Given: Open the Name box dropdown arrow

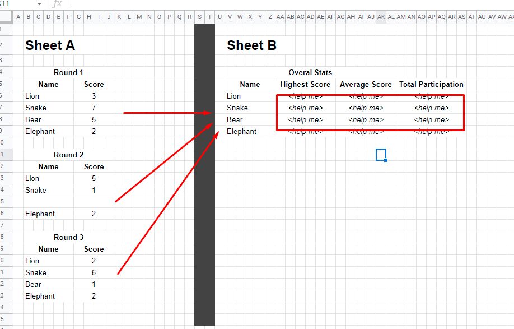Looking at the screenshot, I should coord(39,4).
